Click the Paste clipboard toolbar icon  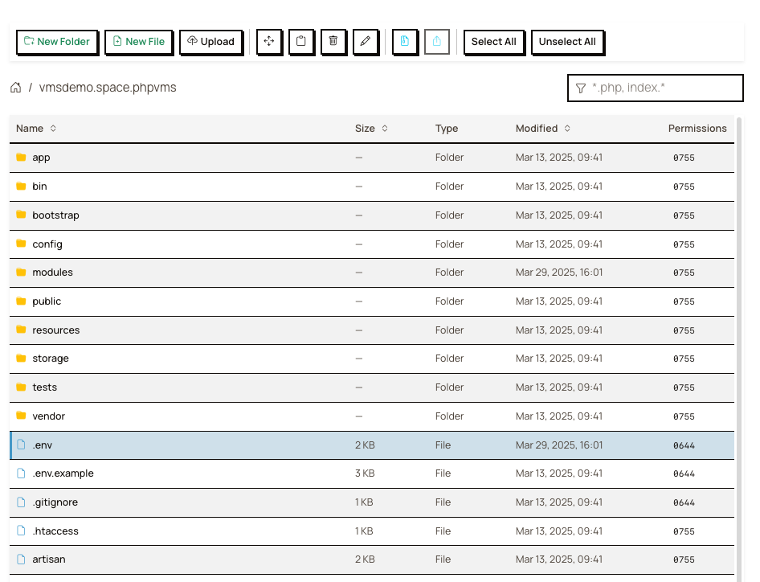click(301, 41)
